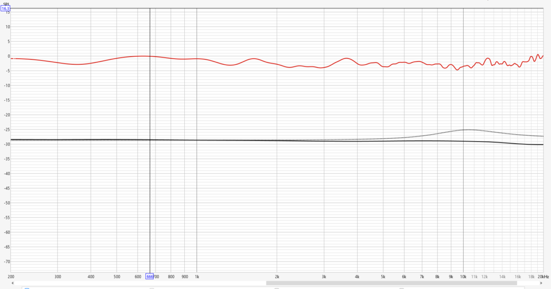Click the red trace where it crosses 1k
The height and width of the screenshot is (289, 551).
pos(197,58)
